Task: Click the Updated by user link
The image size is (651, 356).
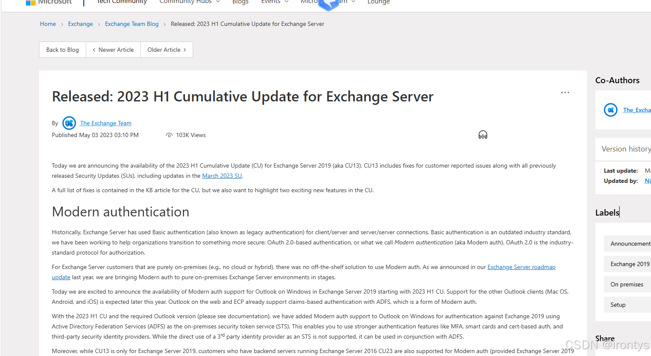Action: click(x=648, y=181)
